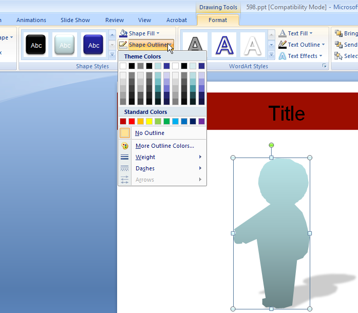
Task: Apply the dark blue Abc shape style
Action: point(94,45)
